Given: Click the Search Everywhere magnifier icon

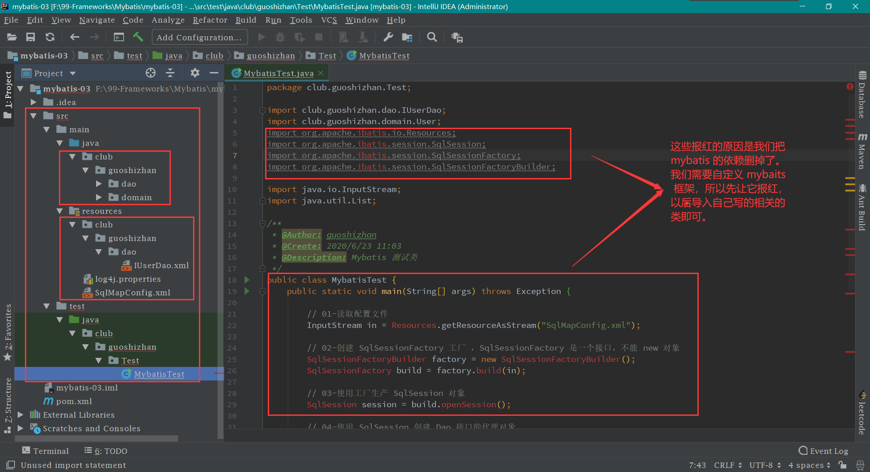Looking at the screenshot, I should pos(432,37).
